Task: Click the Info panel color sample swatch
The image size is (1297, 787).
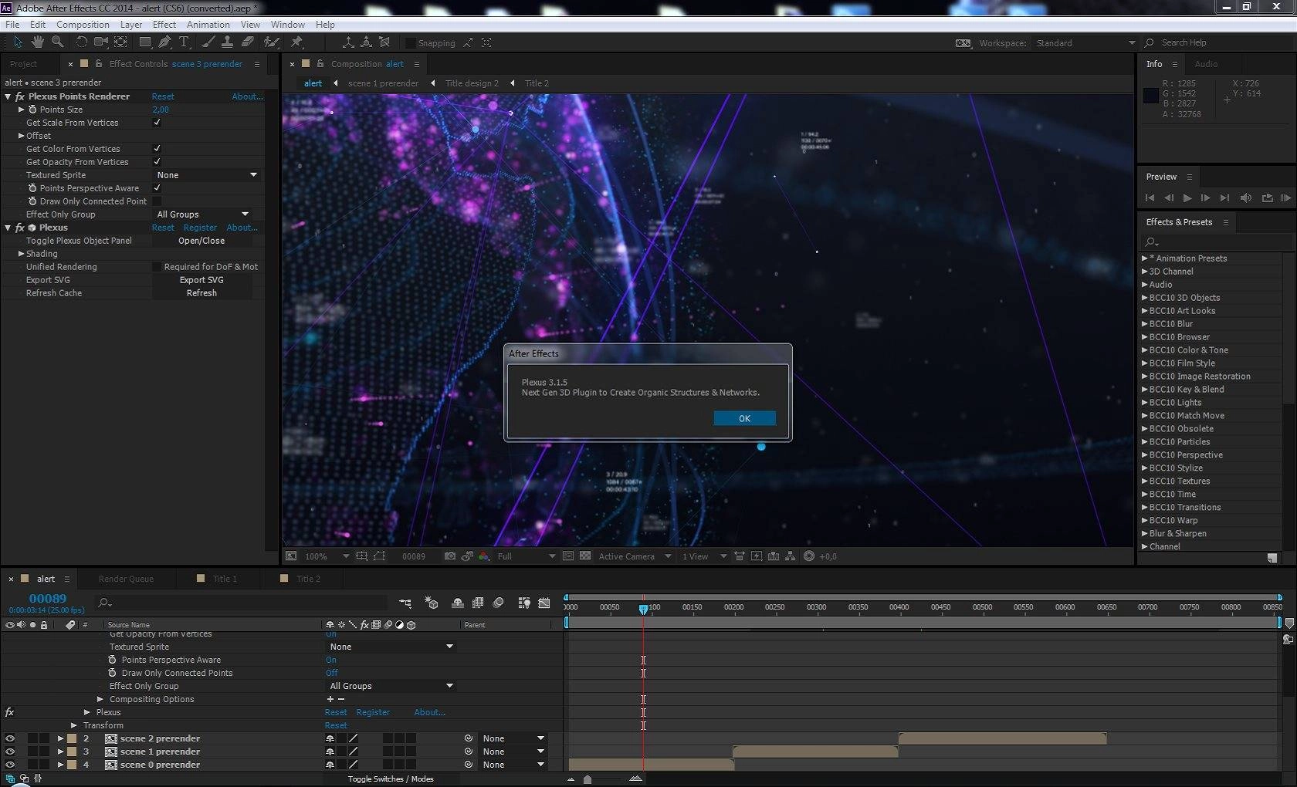Action: tap(1150, 95)
